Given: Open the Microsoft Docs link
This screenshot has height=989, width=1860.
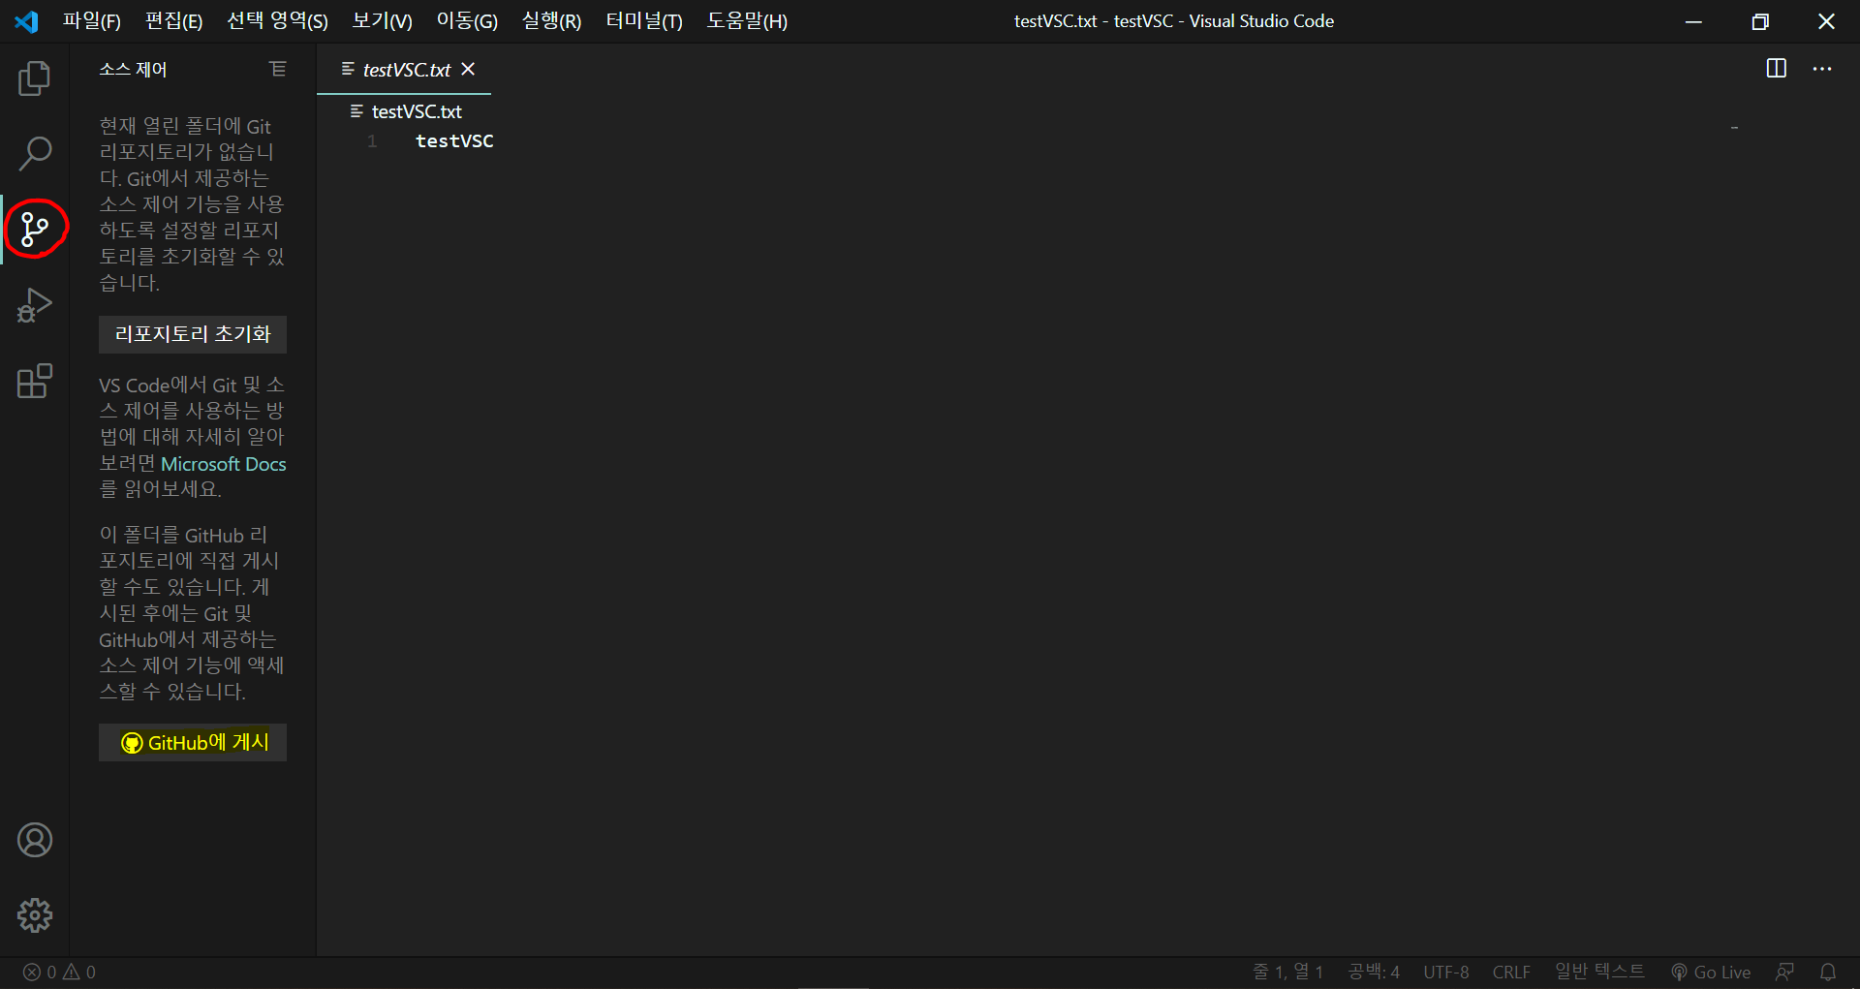Looking at the screenshot, I should [x=224, y=464].
